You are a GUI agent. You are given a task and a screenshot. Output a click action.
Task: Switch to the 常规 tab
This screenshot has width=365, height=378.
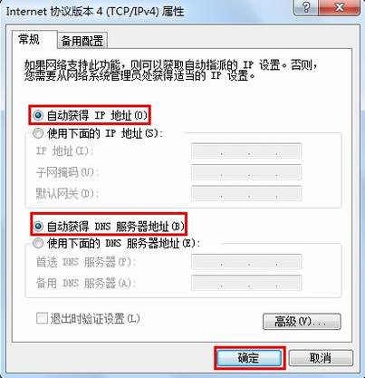(29, 39)
